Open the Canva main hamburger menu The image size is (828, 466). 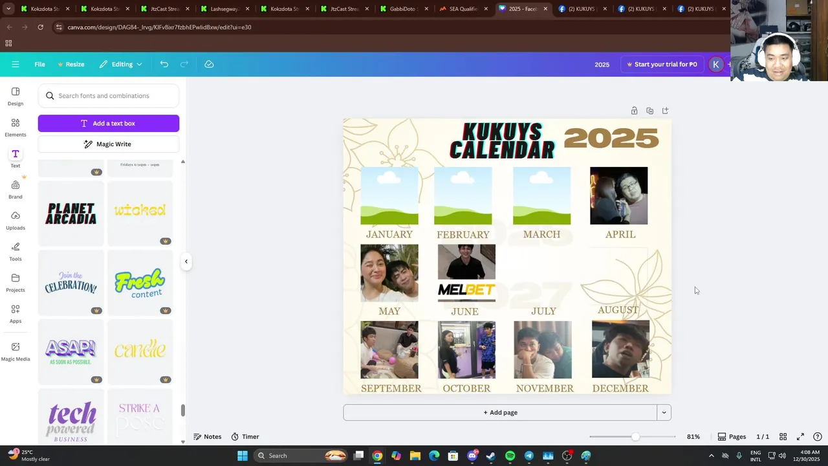tap(16, 64)
